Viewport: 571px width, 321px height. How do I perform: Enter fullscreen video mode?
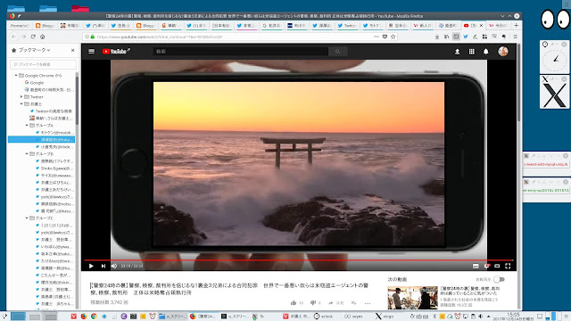pos(508,266)
